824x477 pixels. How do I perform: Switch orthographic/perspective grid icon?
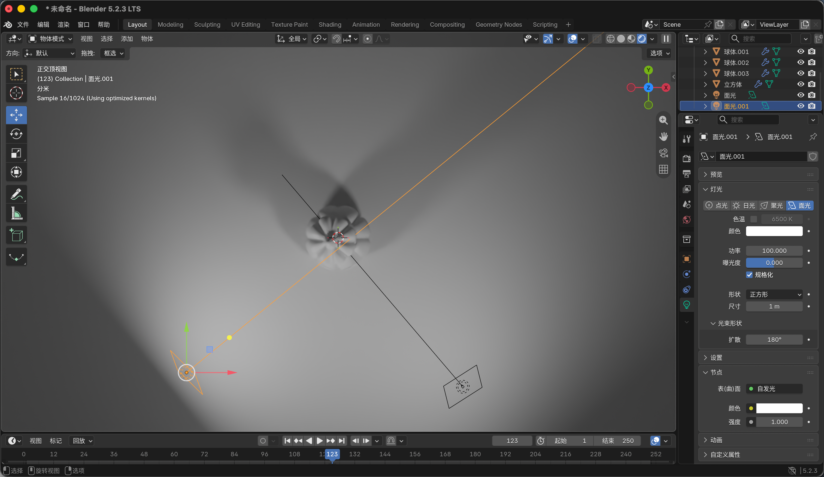pyautogui.click(x=663, y=169)
